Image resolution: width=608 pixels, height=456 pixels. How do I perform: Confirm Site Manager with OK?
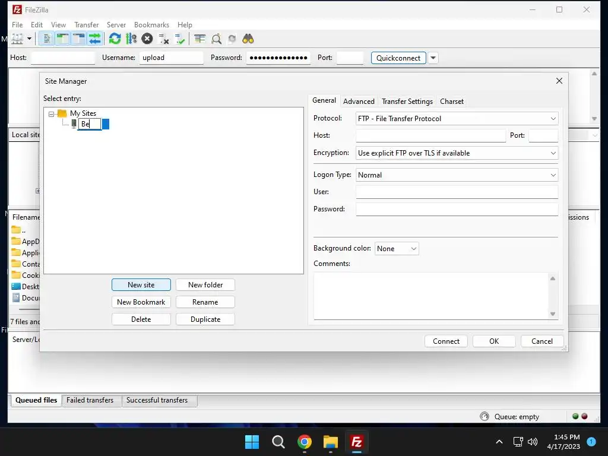494,341
